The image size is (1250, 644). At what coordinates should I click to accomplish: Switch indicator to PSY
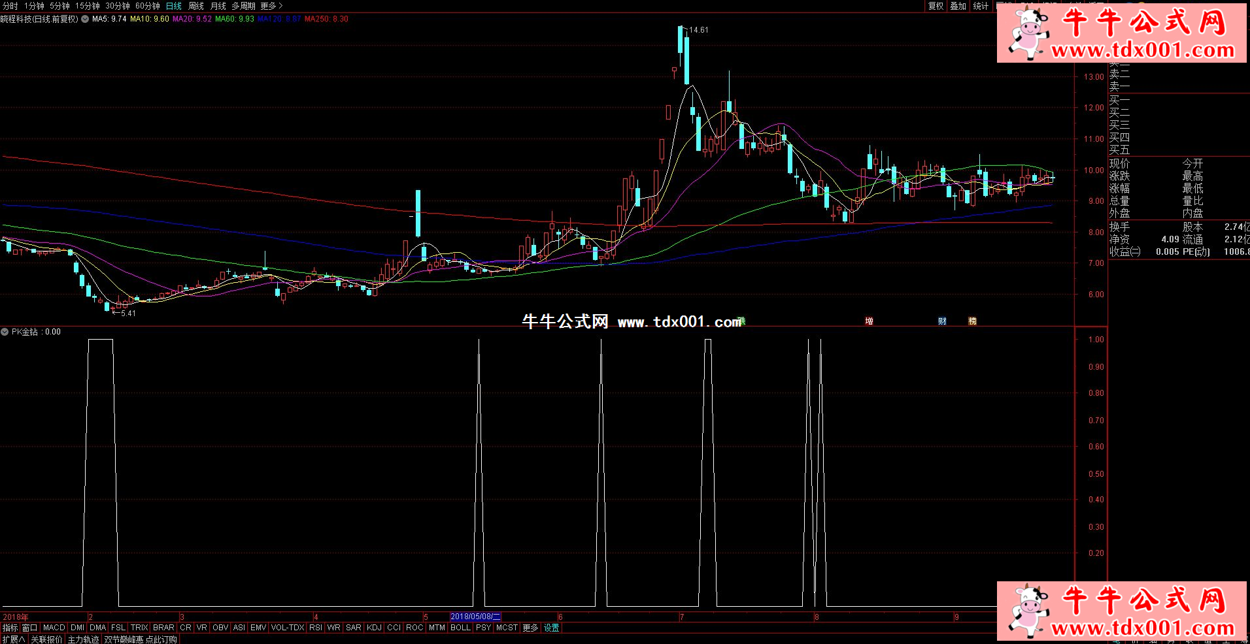click(x=484, y=628)
